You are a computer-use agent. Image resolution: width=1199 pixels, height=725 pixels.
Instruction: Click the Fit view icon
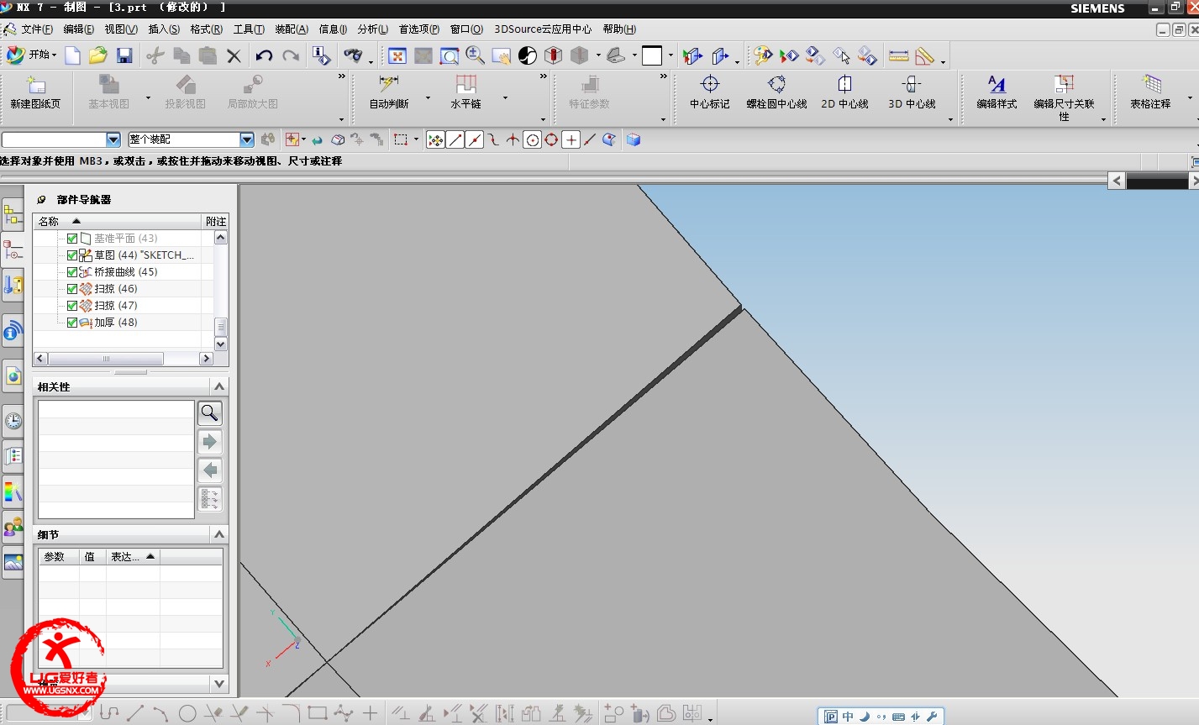397,55
